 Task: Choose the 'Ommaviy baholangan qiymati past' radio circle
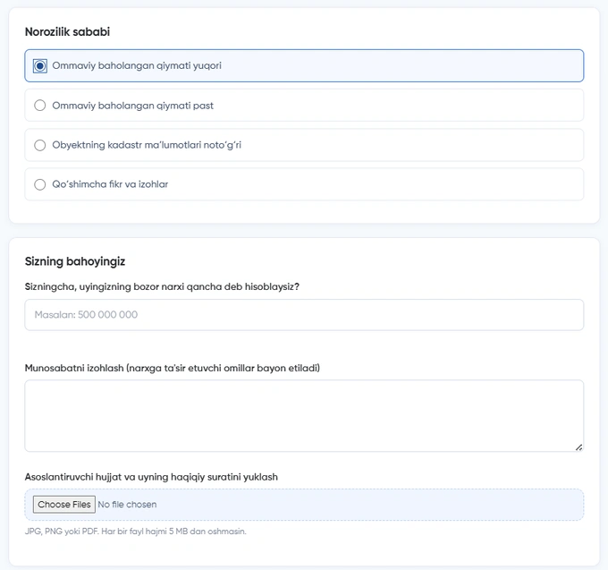[40, 106]
